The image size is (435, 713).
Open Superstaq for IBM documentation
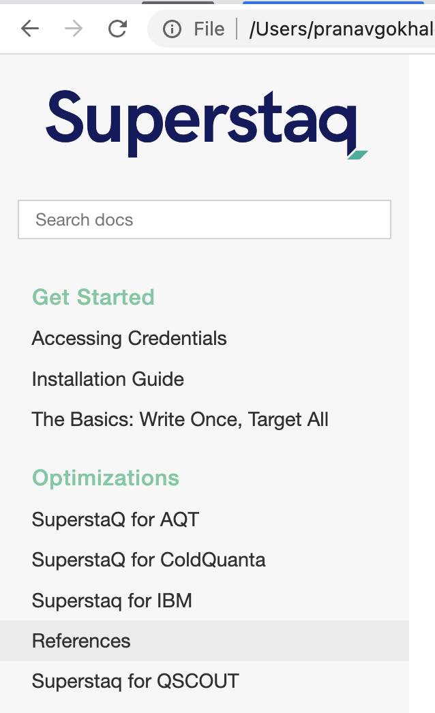point(112,601)
